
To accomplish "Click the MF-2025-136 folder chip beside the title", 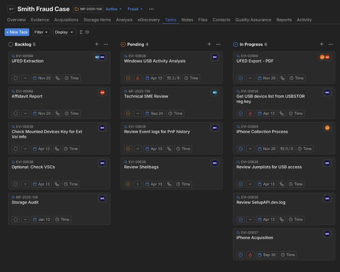I will click(88, 9).
